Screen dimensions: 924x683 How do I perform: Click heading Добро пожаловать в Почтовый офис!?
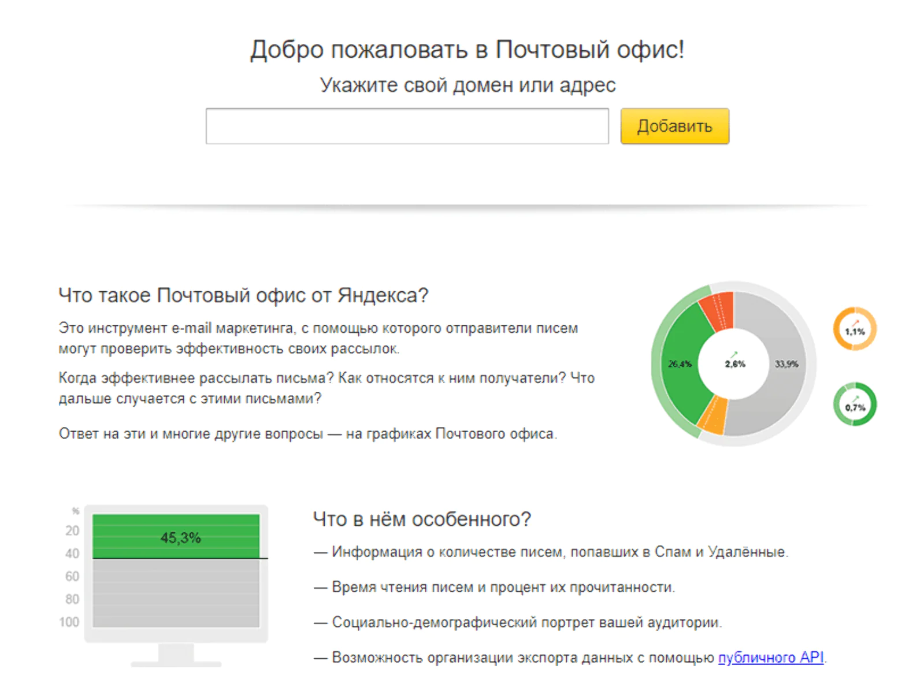tap(467, 49)
